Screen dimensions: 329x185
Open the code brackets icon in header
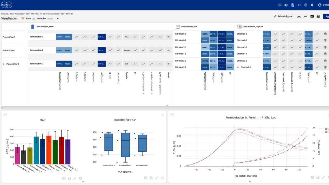coord(299,5)
